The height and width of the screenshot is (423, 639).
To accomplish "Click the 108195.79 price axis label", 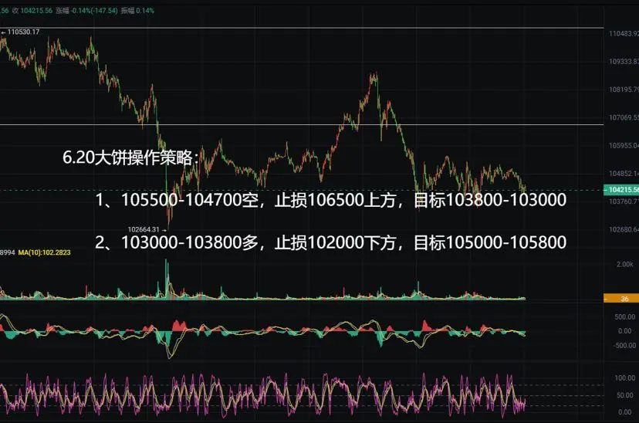I will pos(624,90).
